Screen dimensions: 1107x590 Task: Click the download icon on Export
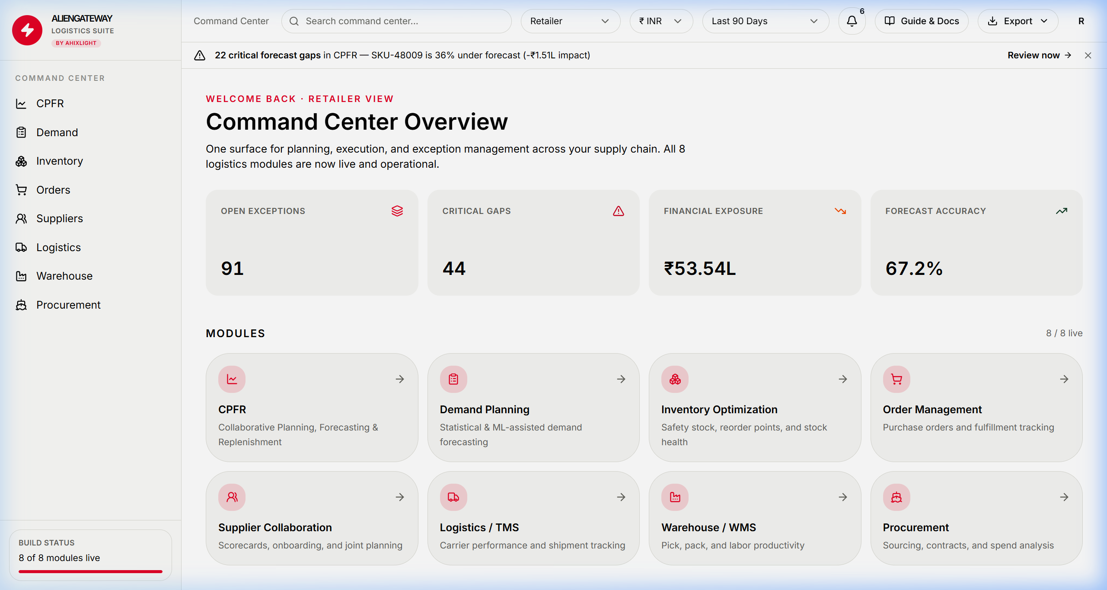993,21
